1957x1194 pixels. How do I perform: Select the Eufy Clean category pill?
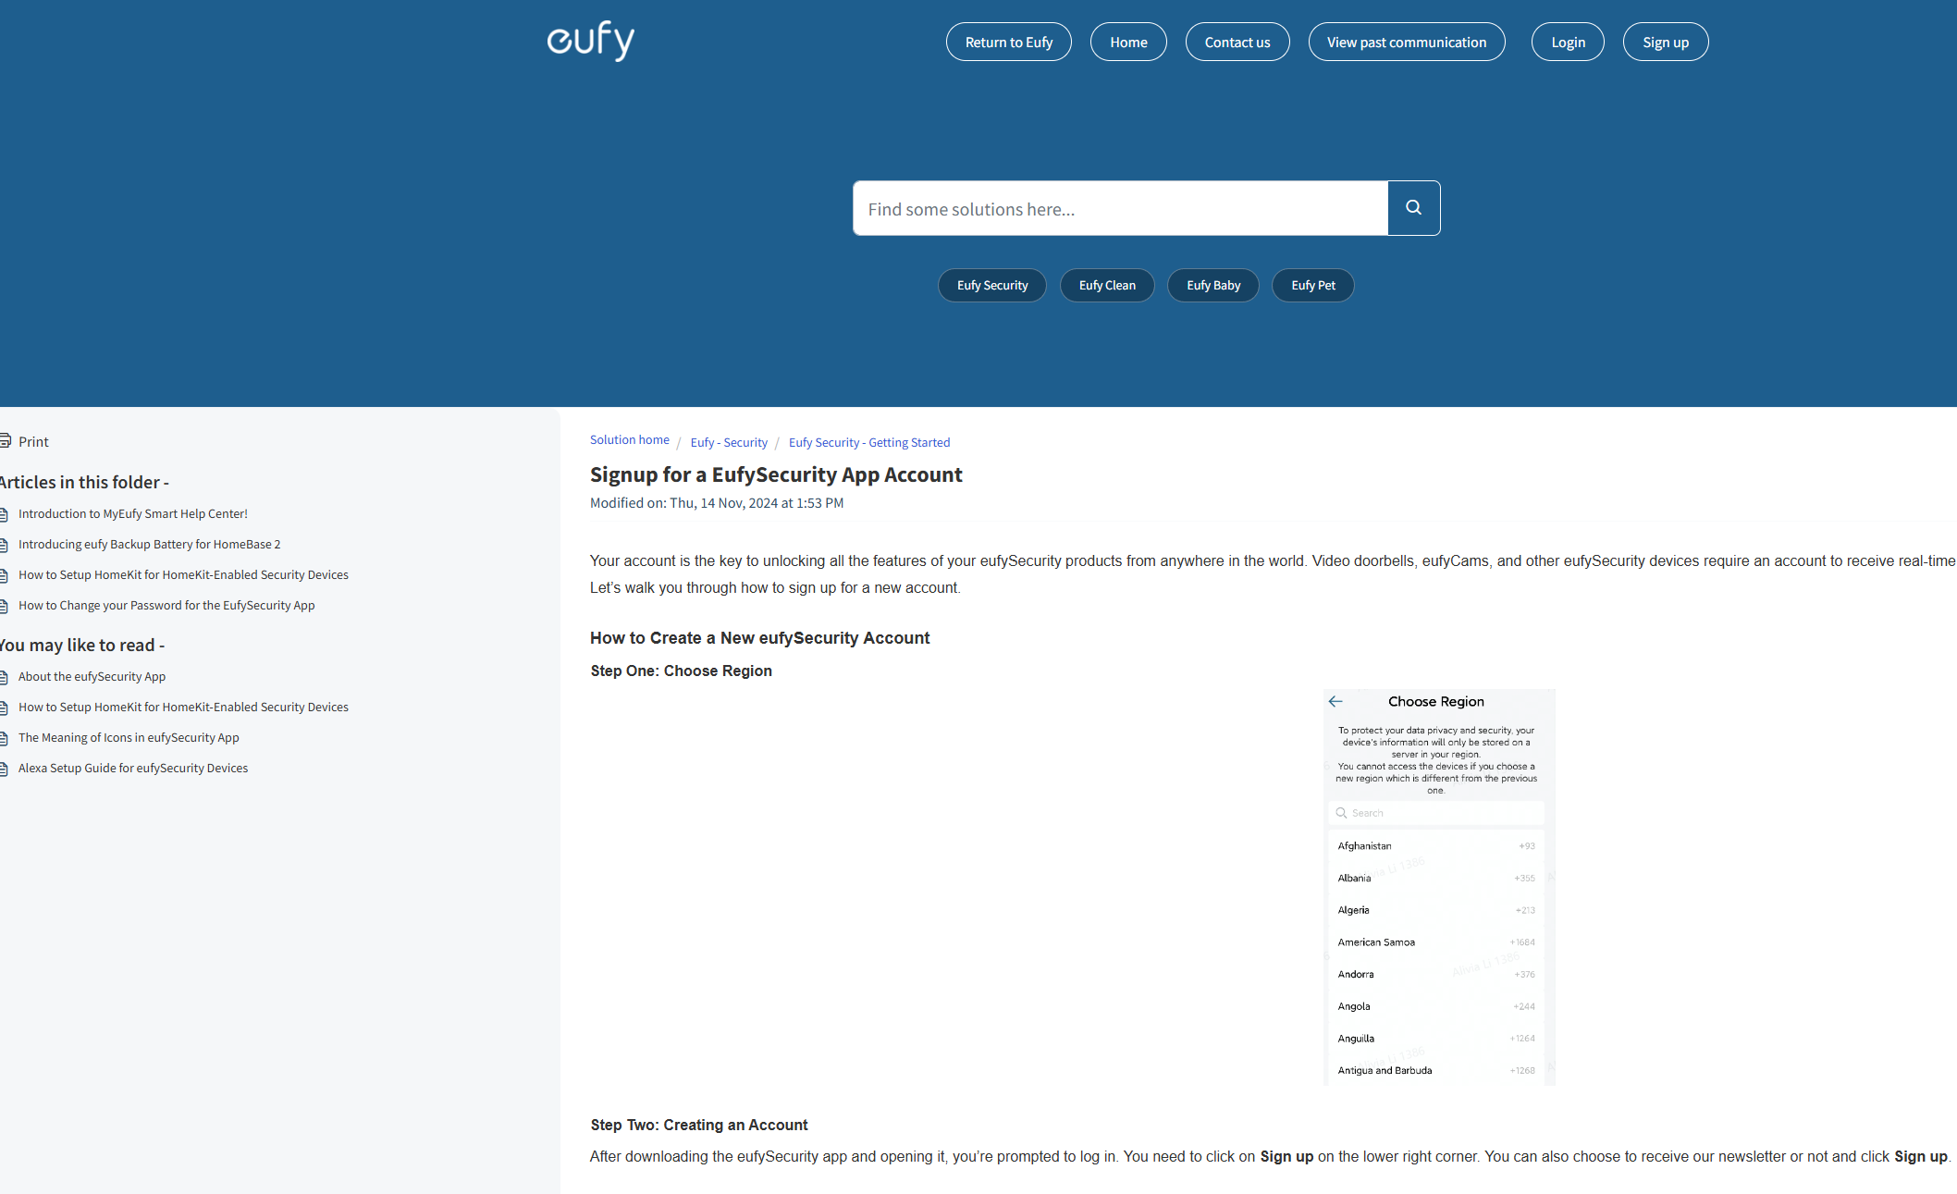(x=1106, y=286)
